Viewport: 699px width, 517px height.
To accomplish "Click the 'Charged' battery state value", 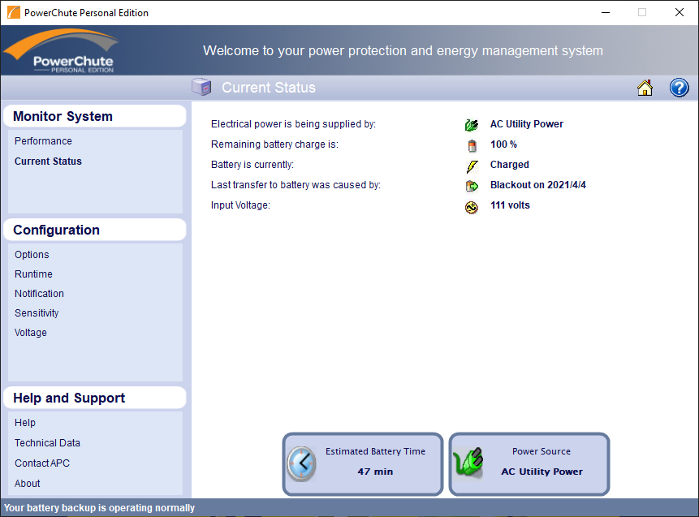I will point(510,165).
